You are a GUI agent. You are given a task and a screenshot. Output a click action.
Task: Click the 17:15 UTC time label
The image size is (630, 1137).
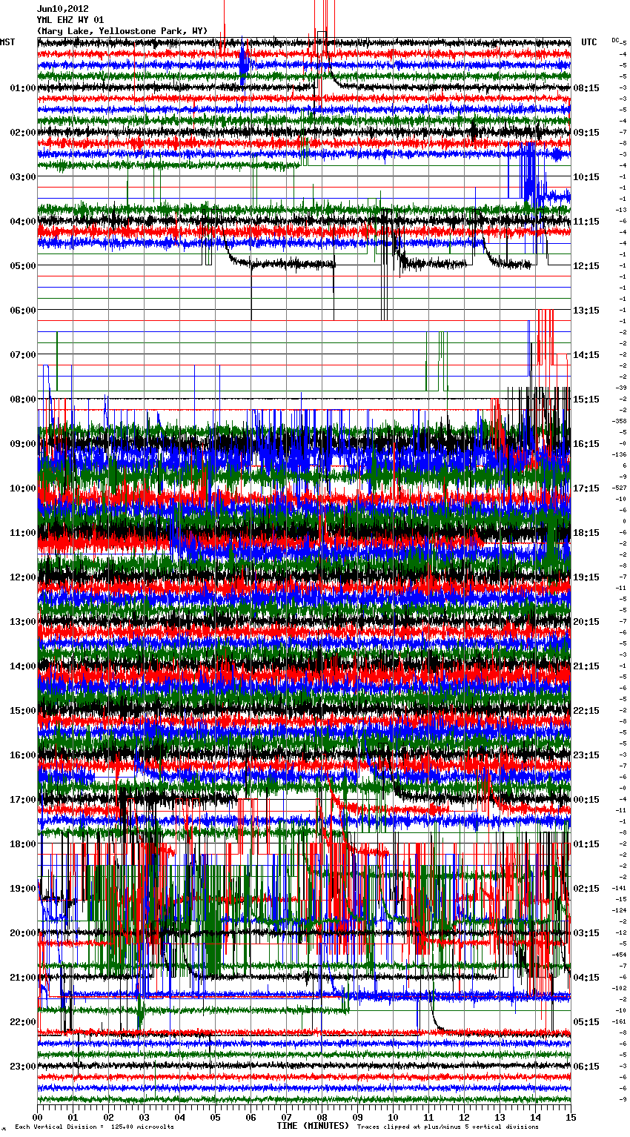586,488
